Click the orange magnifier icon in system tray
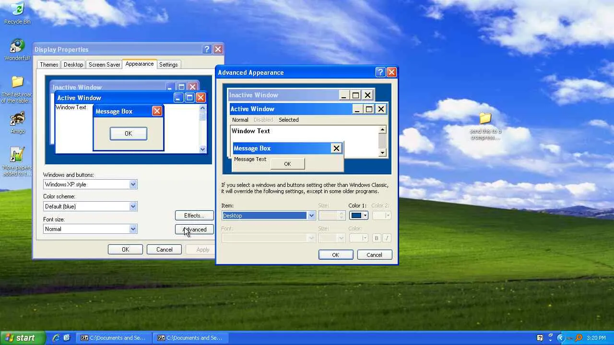The image size is (614, 345). coord(579,338)
